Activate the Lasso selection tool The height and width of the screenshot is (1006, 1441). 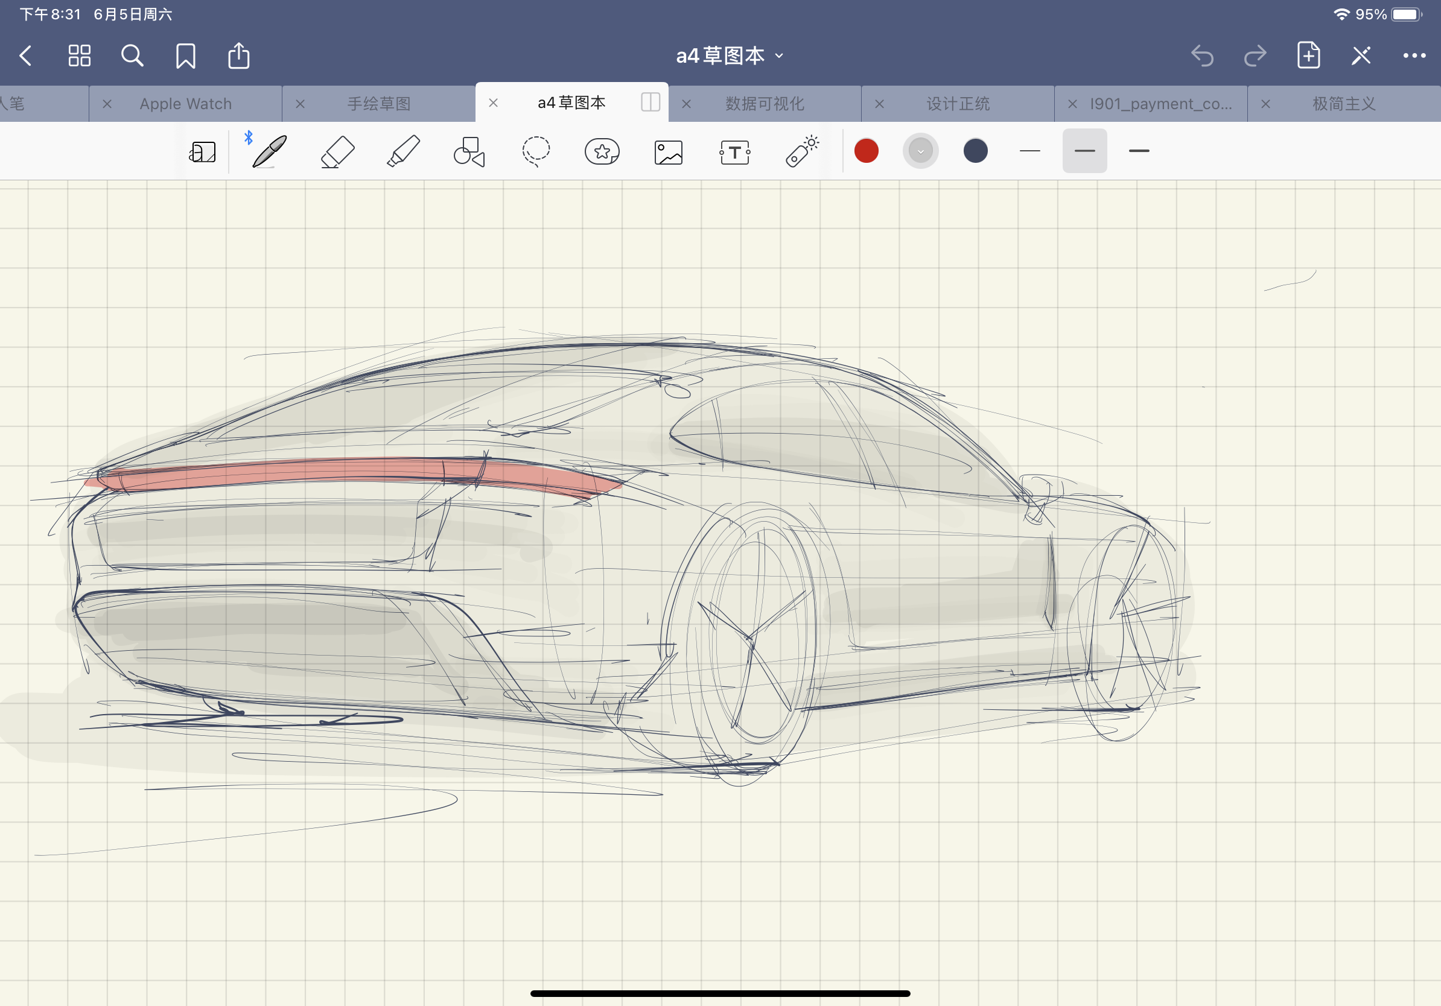point(536,151)
